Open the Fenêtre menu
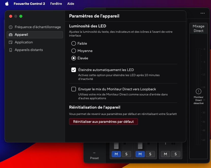 coord(56,4)
